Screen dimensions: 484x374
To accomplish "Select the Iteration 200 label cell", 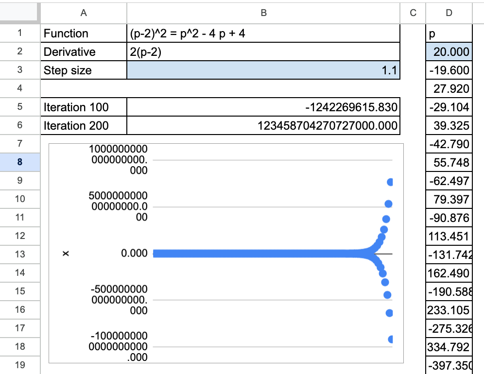I will [x=83, y=126].
